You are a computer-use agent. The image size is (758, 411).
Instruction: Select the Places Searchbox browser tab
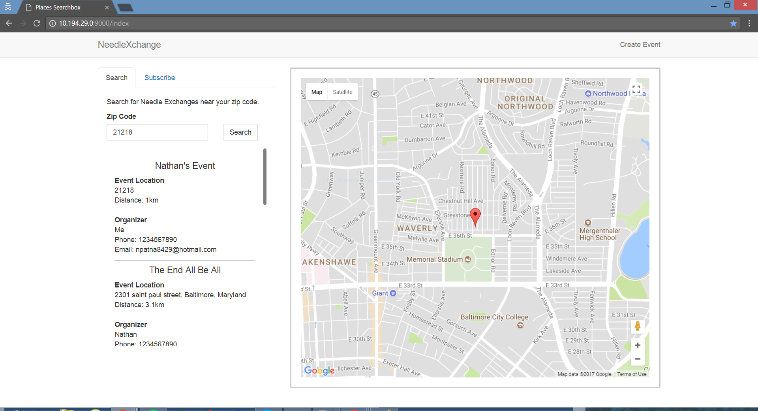(x=67, y=8)
